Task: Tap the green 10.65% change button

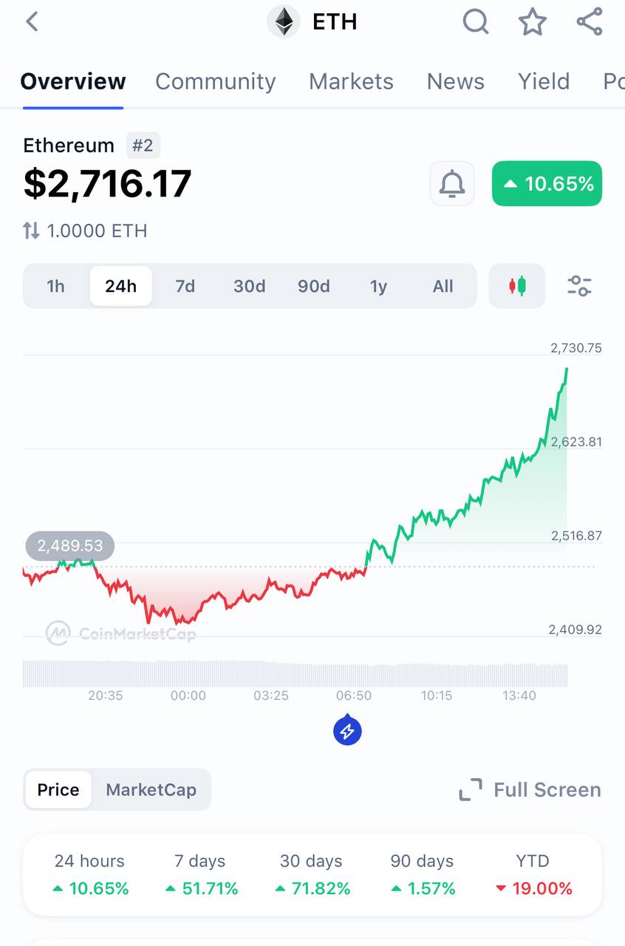Action: [547, 183]
